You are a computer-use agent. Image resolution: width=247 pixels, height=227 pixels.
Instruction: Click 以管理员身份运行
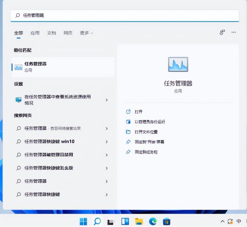(150, 122)
